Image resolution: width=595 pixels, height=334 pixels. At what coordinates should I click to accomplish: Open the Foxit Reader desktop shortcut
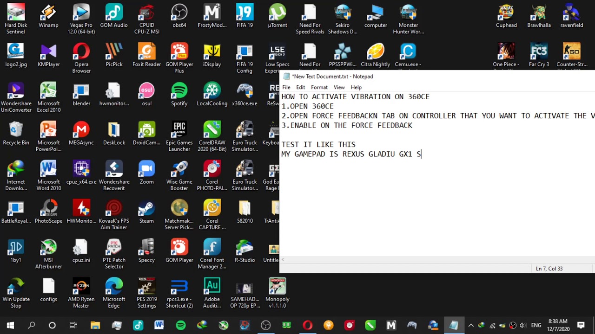click(146, 55)
